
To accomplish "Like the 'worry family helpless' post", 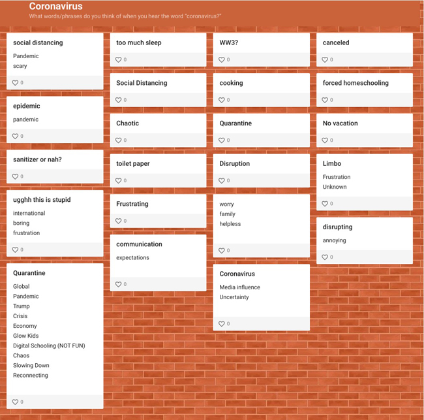I will (222, 250).
